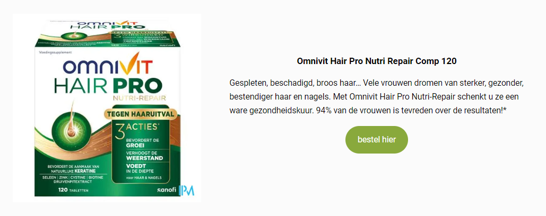The width and height of the screenshot is (546, 216).
Task: Click "VERHOOGT DE WEERSTAND" in the actions panel
Action: tap(144, 156)
